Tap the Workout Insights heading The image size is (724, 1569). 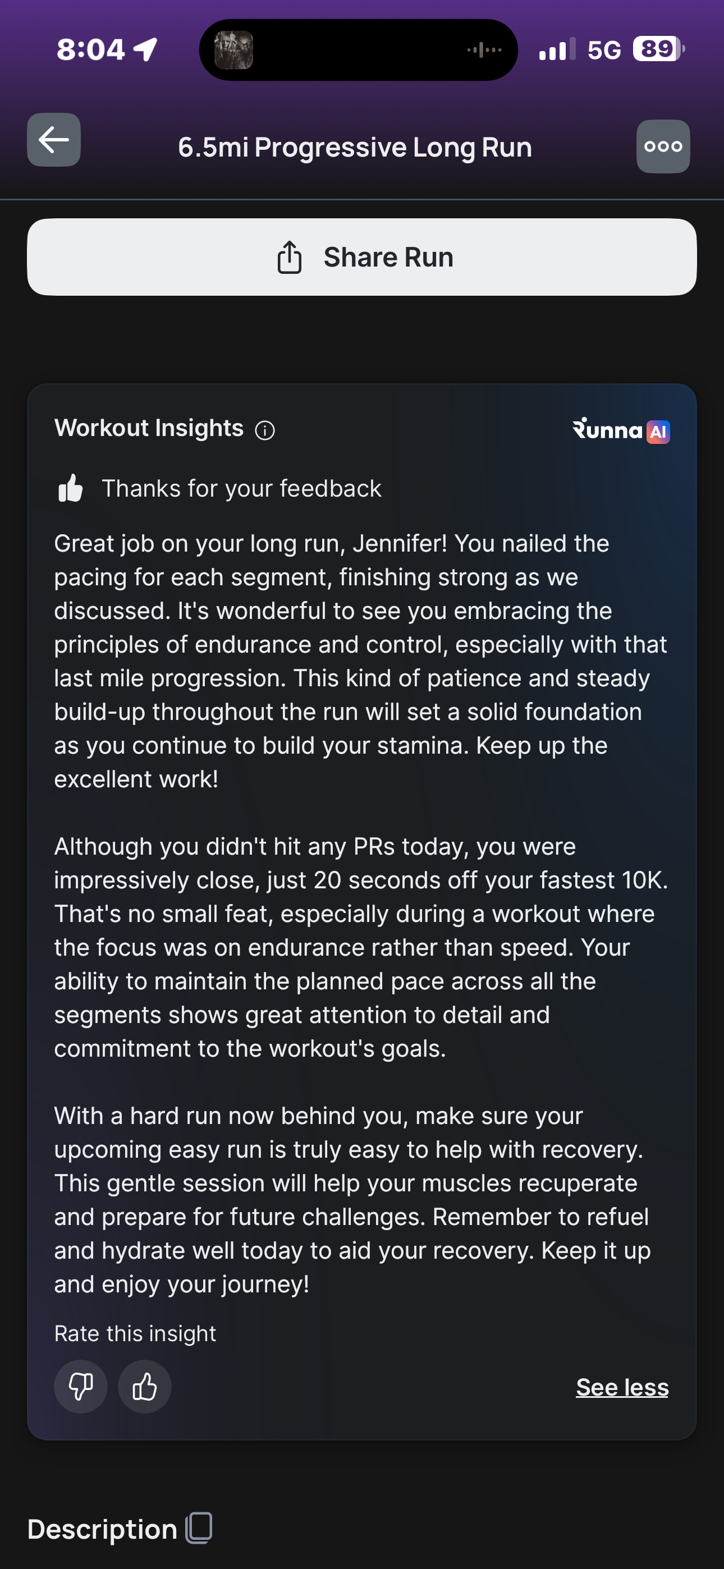click(149, 428)
